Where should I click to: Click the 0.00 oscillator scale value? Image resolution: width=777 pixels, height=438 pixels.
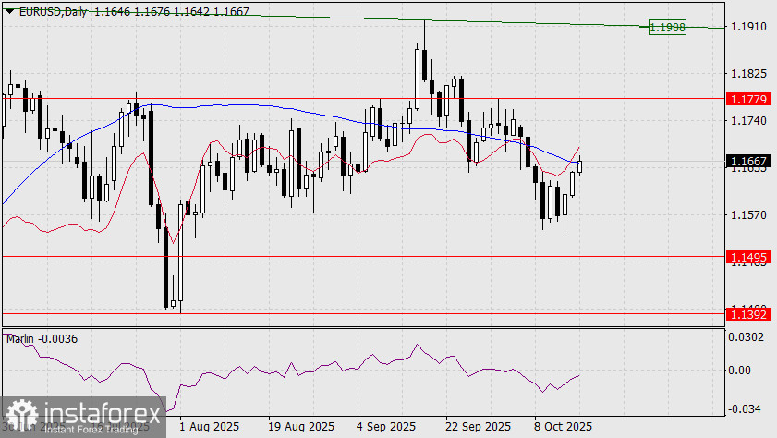[x=739, y=371]
